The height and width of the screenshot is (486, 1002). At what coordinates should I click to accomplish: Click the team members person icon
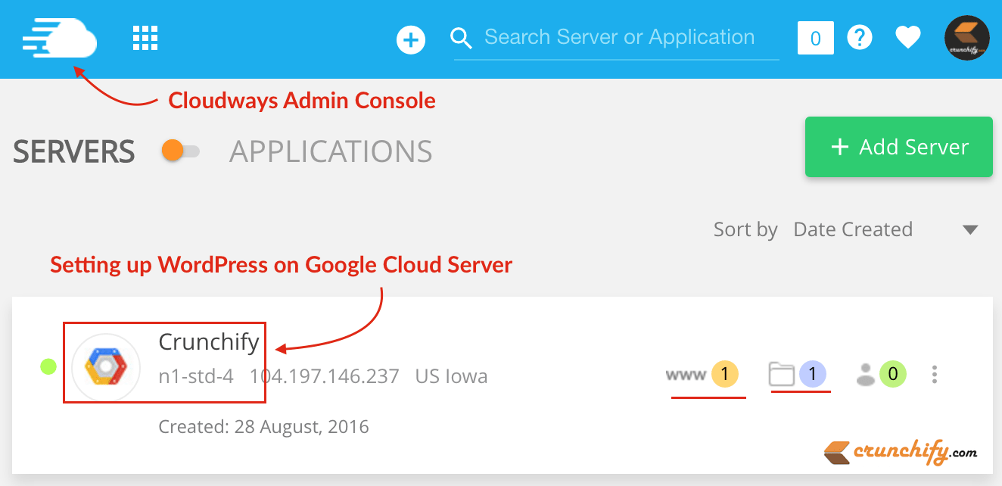click(880, 374)
